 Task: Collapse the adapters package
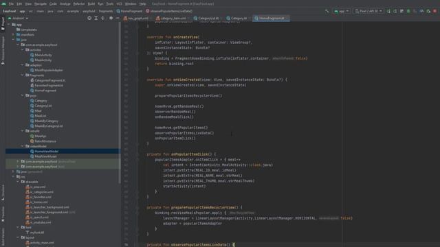click(x=23, y=65)
